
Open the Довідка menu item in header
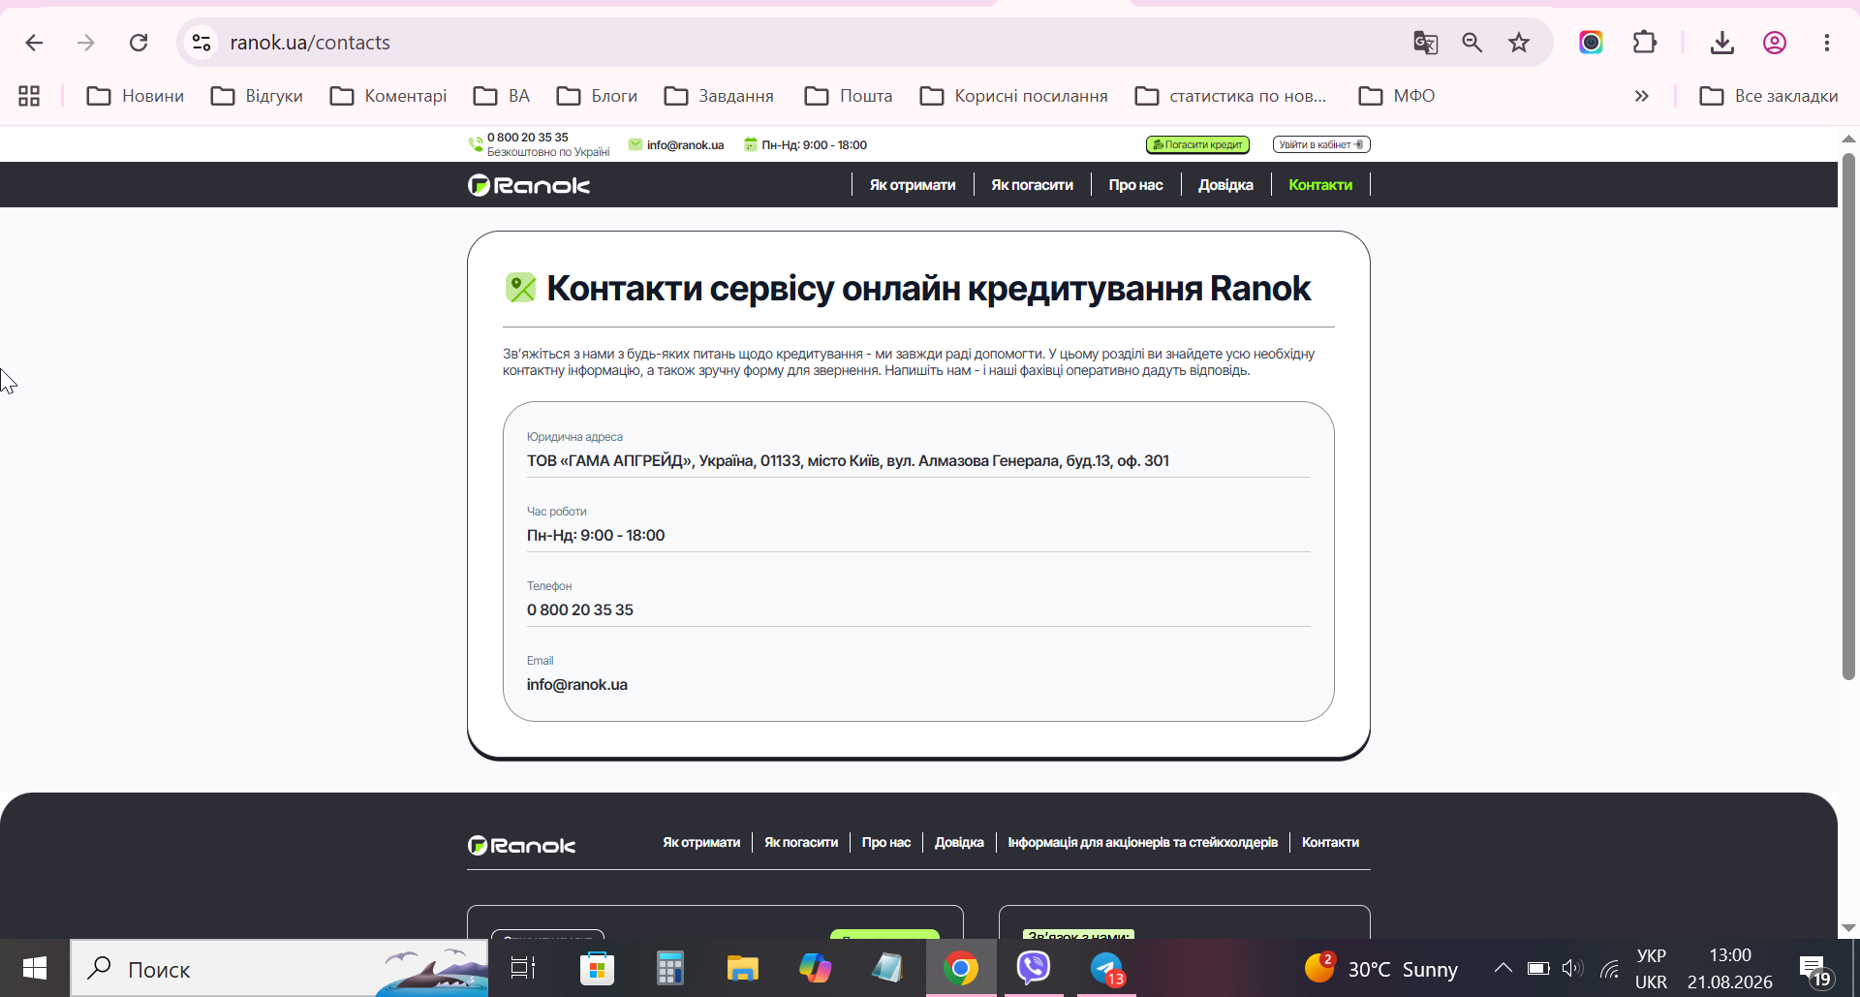click(x=1225, y=185)
